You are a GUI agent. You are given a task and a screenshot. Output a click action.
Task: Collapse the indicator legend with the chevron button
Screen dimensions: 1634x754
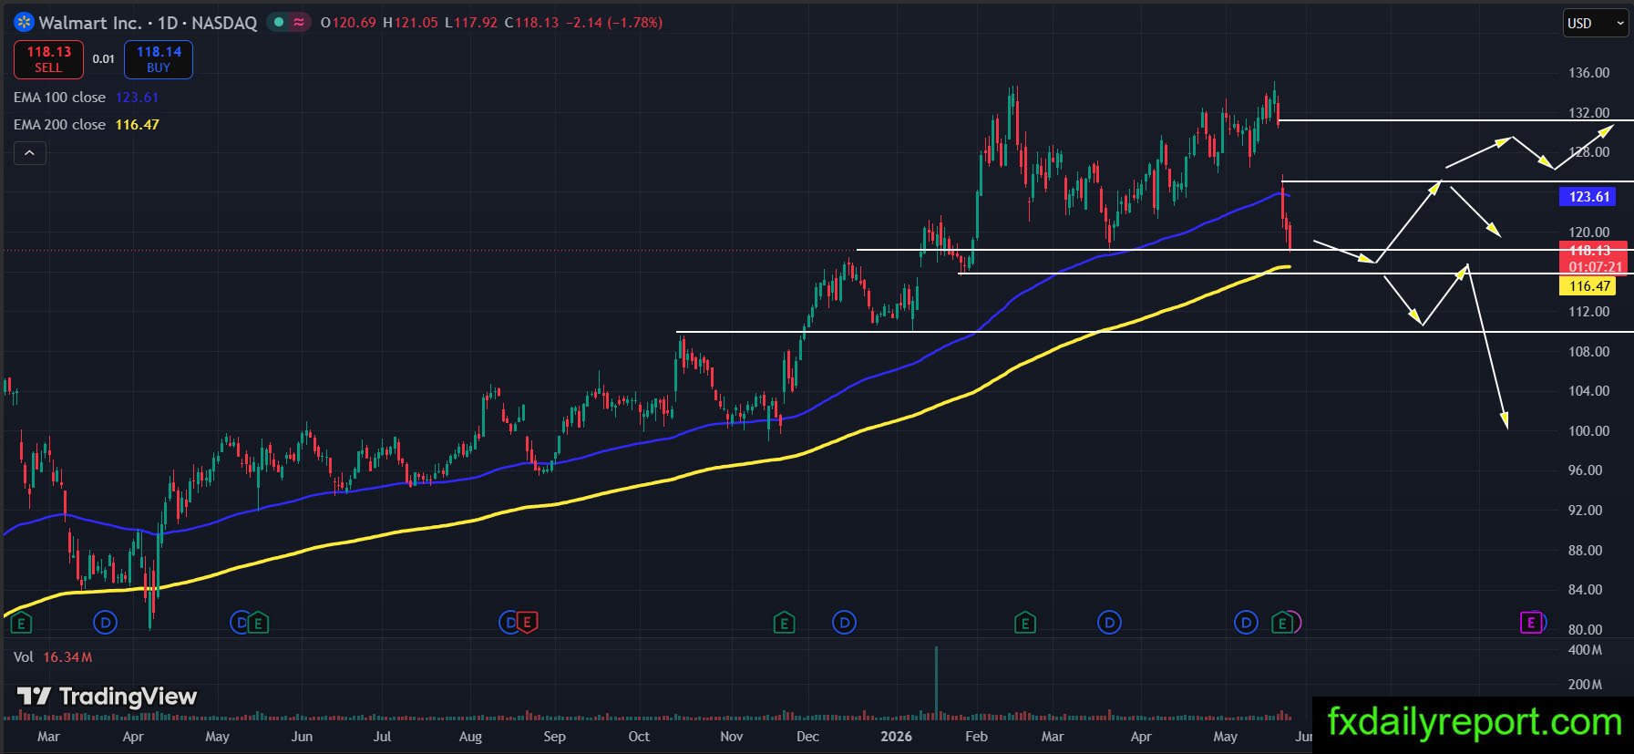(29, 153)
